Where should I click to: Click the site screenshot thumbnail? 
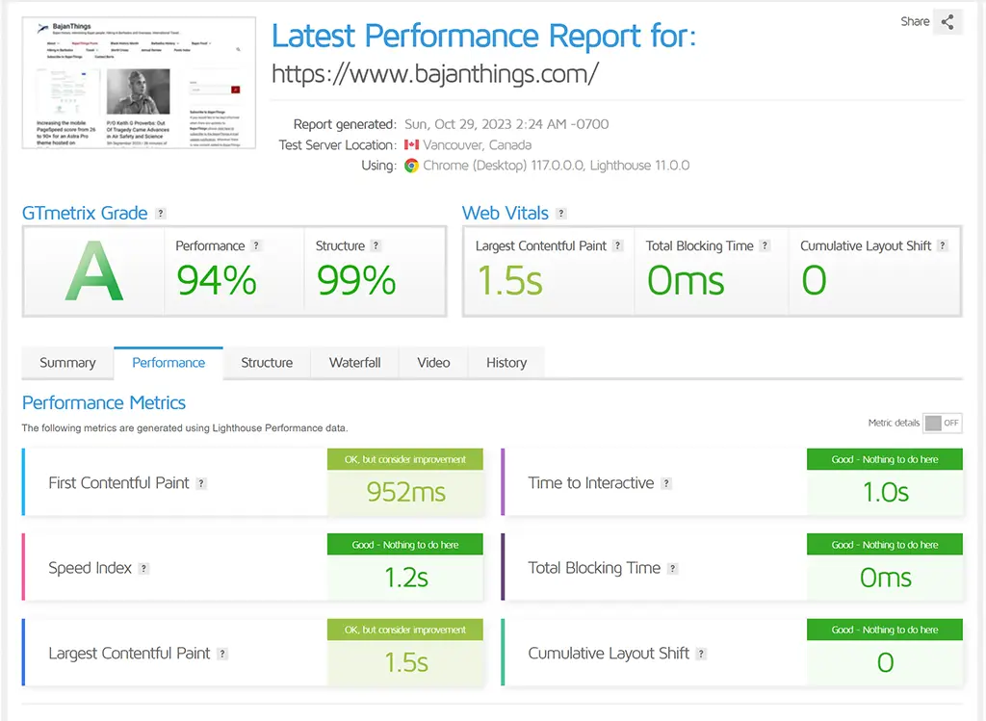pos(139,83)
